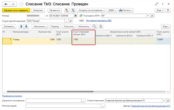Paste rows icon in table toolbar
The height and width of the screenshot is (110, 174).
tap(101, 26)
